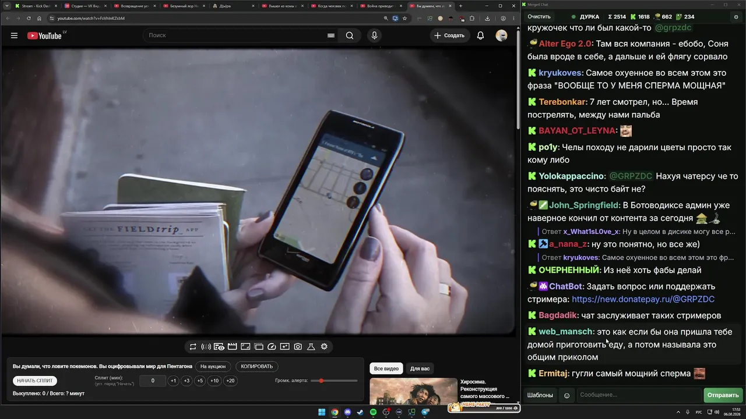The image size is (746, 419).
Task: Open the emoji picker smiley in chat
Action: tap(566, 395)
